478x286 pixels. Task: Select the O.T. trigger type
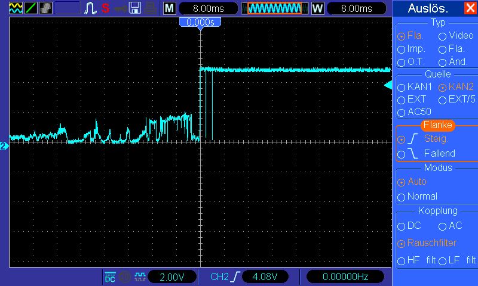[x=411, y=62]
